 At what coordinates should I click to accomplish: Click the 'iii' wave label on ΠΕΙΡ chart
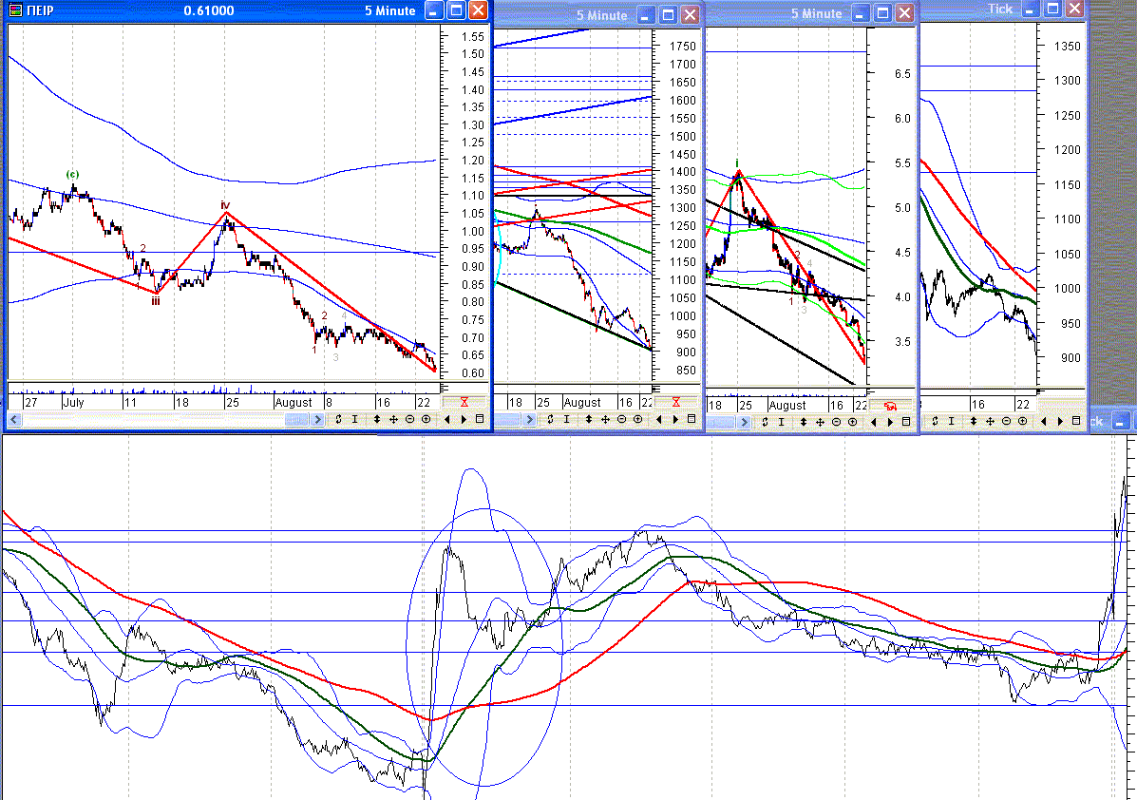pyautogui.click(x=155, y=301)
